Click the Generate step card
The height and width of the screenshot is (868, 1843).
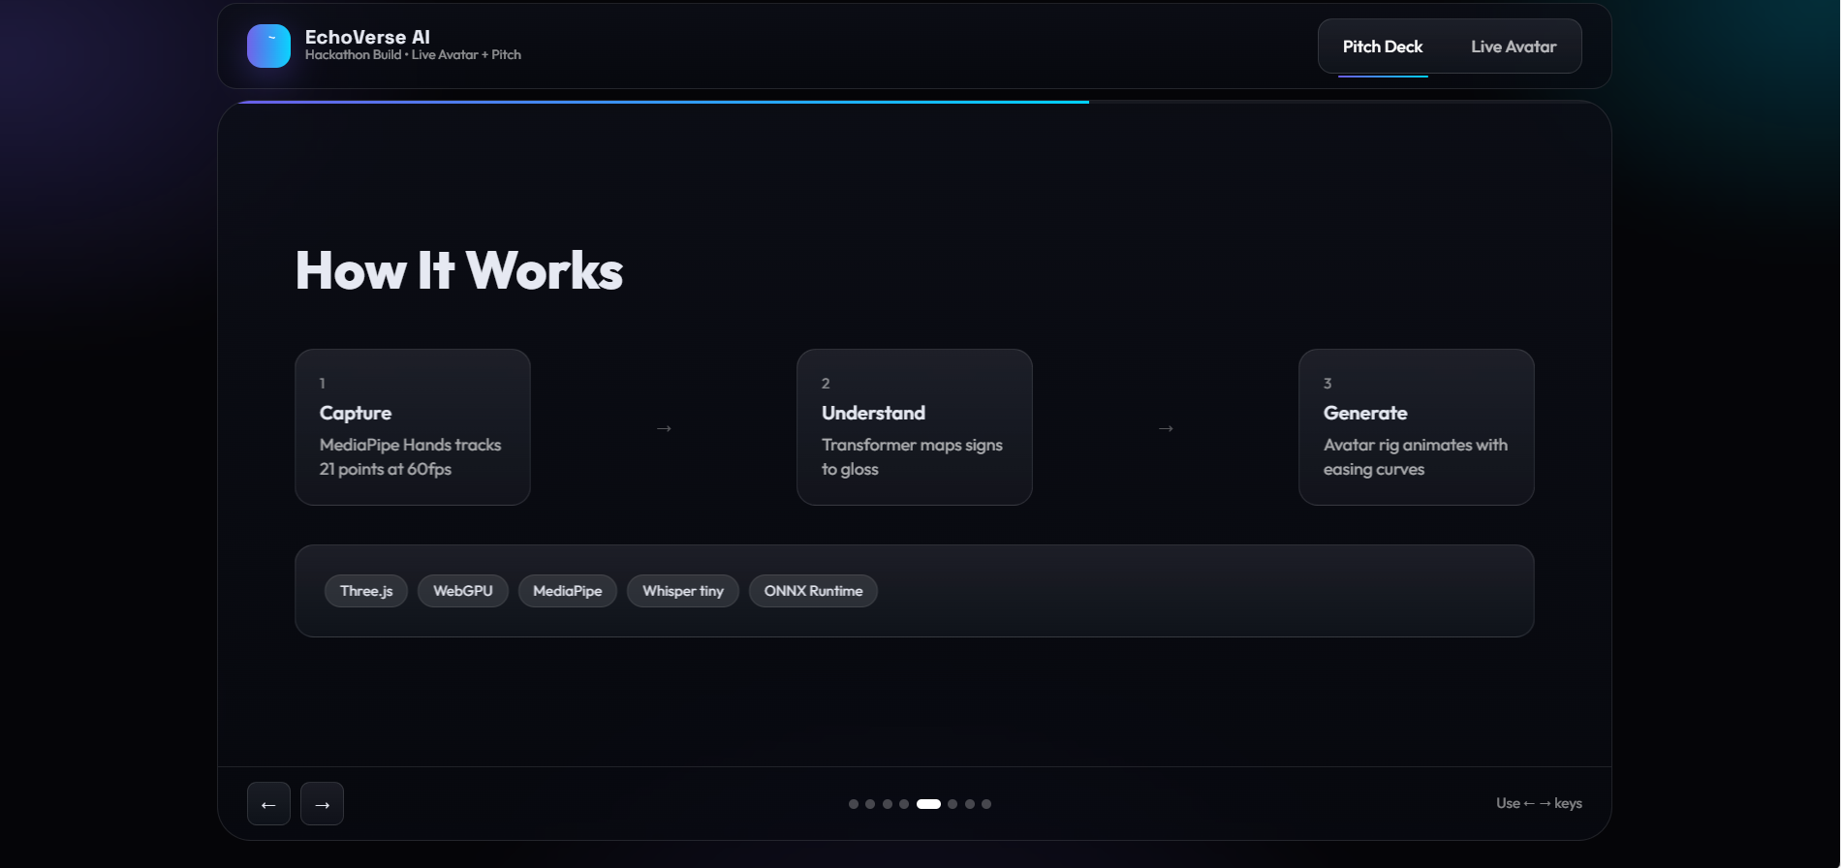pyautogui.click(x=1417, y=427)
